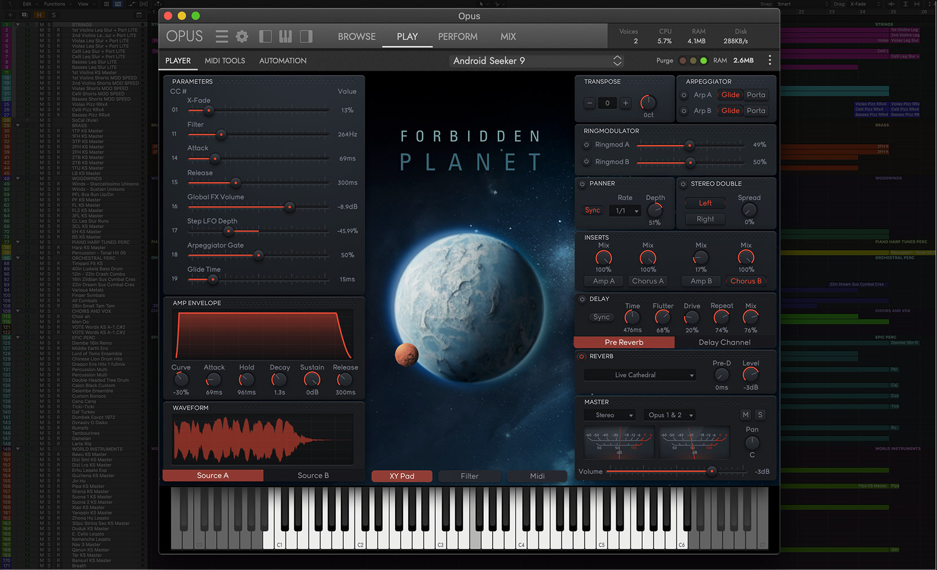Adjust the Reverb Pre-D knob
Viewport: 937px width, 570px height.
(721, 375)
